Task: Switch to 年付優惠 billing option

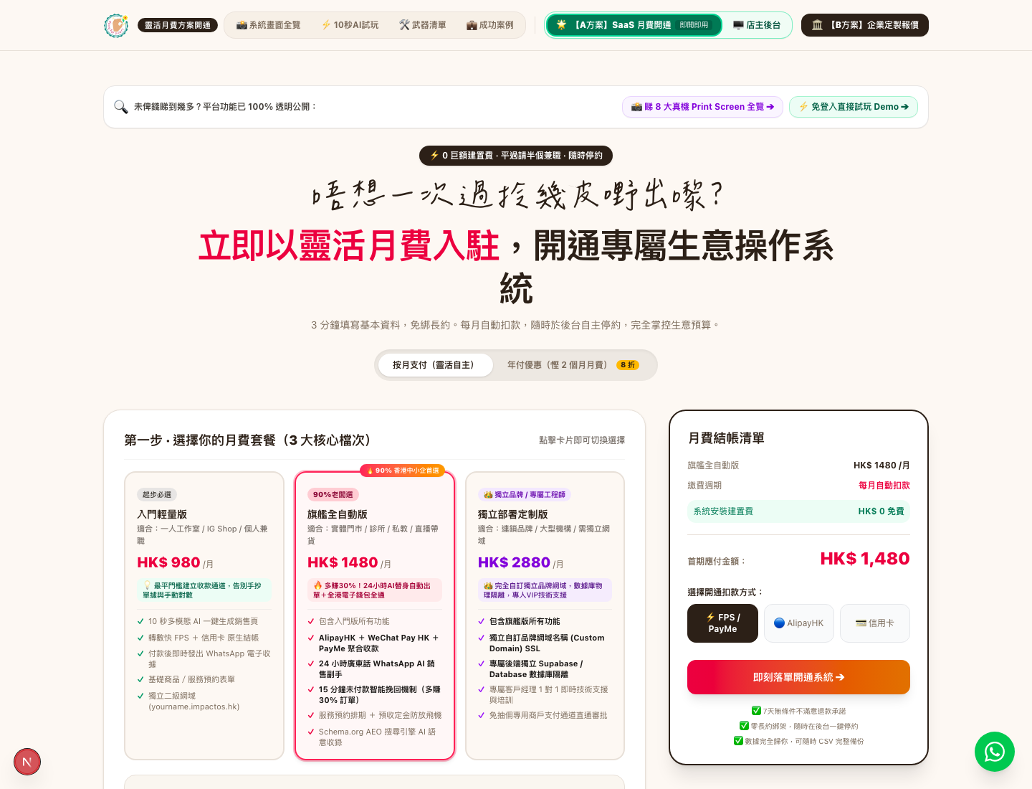Action: (573, 365)
